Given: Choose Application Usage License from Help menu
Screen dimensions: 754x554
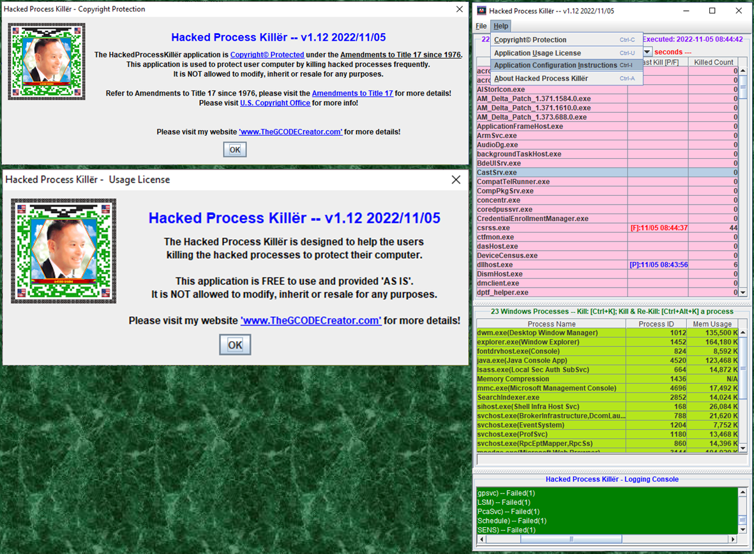Looking at the screenshot, I should coord(538,53).
